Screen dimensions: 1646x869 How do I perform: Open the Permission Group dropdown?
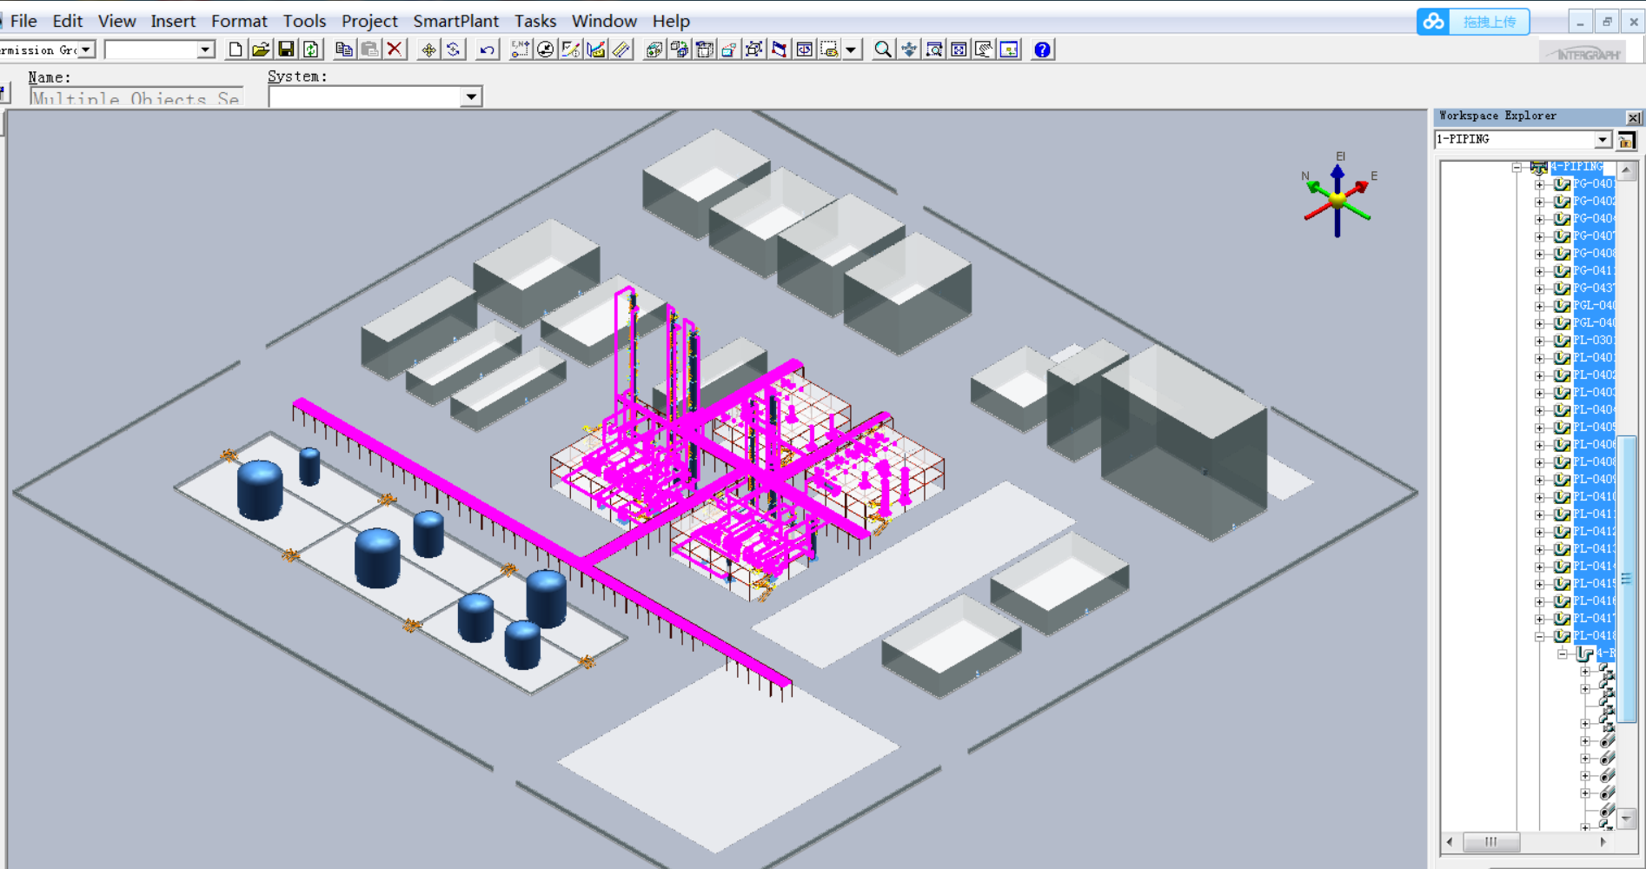[86, 50]
